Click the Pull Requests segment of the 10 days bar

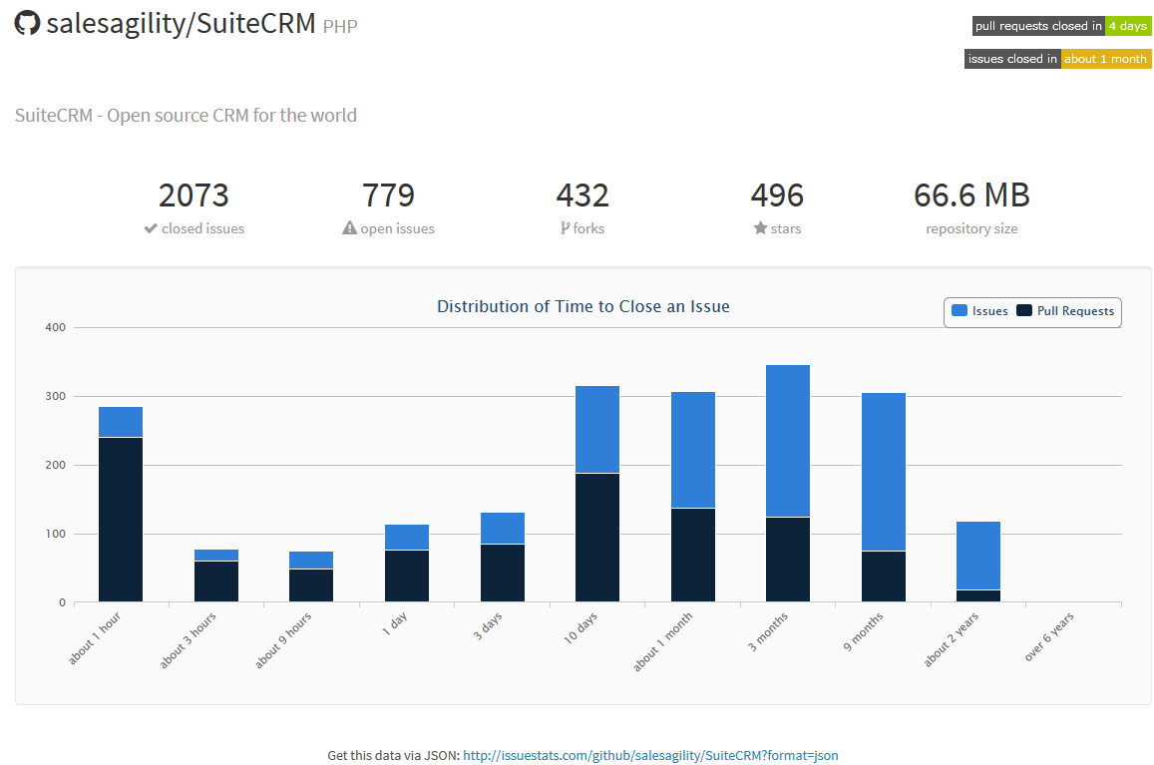(x=597, y=539)
